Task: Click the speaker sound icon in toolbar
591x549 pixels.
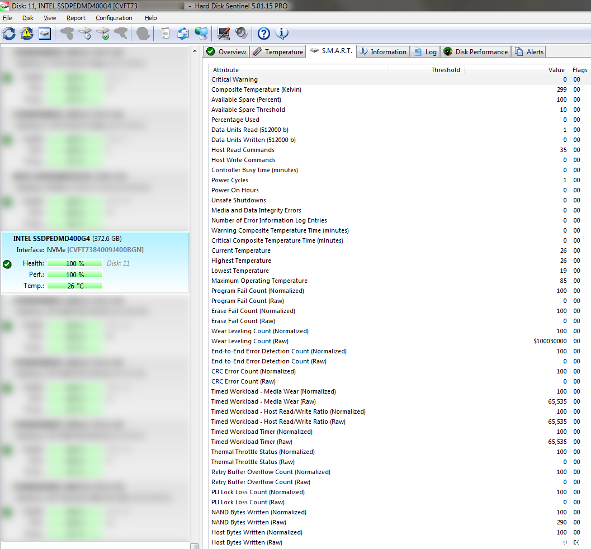Action: (241, 34)
